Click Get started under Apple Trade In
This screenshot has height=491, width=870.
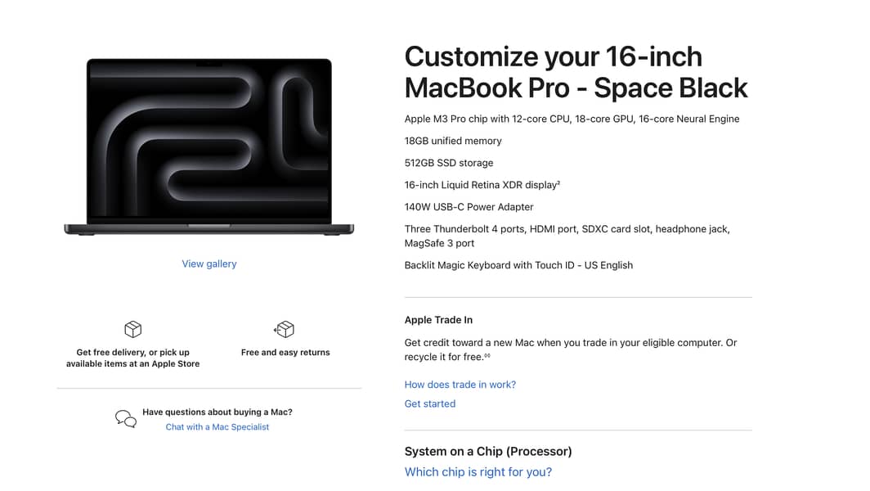coord(429,403)
